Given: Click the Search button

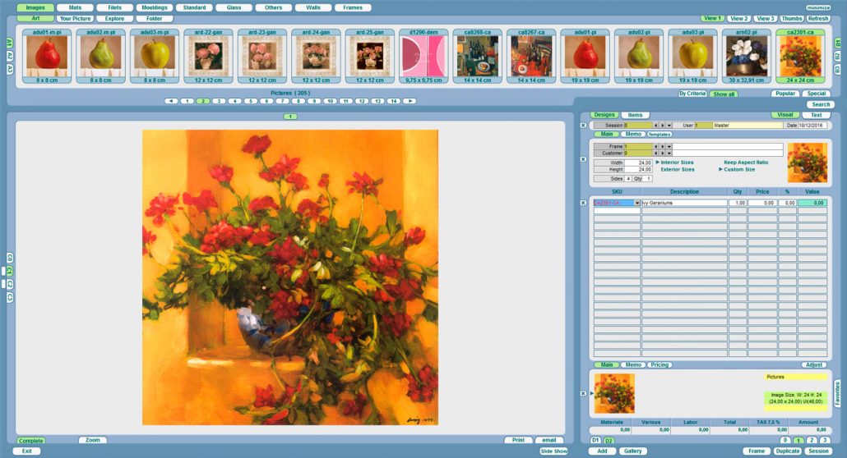Looking at the screenshot, I should coord(821,105).
